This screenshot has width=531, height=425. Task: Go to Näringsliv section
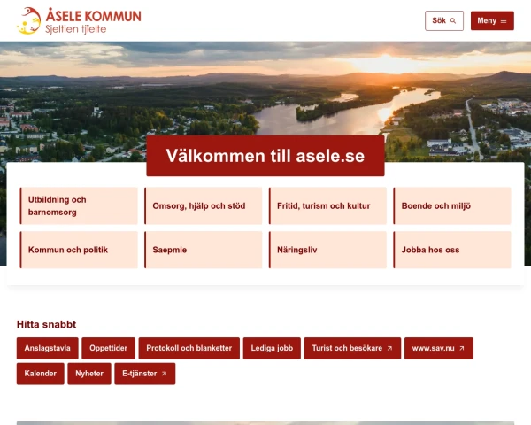pos(327,250)
